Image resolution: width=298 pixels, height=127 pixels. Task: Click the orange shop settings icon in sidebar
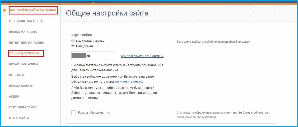(5, 10)
